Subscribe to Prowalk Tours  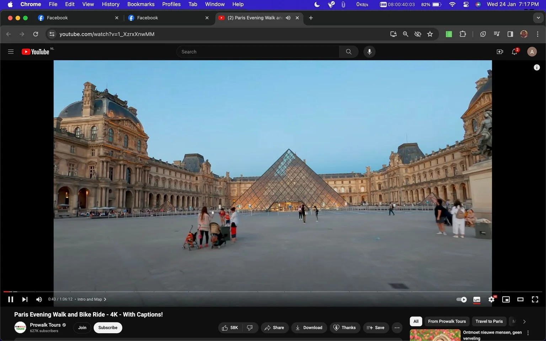click(x=108, y=328)
